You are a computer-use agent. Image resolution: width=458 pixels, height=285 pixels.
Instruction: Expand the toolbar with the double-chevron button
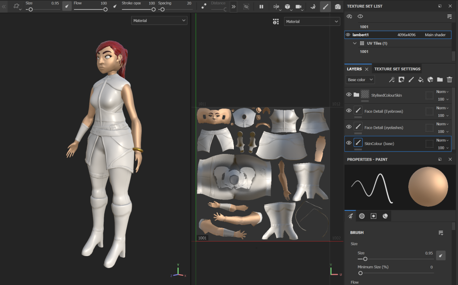point(233,7)
